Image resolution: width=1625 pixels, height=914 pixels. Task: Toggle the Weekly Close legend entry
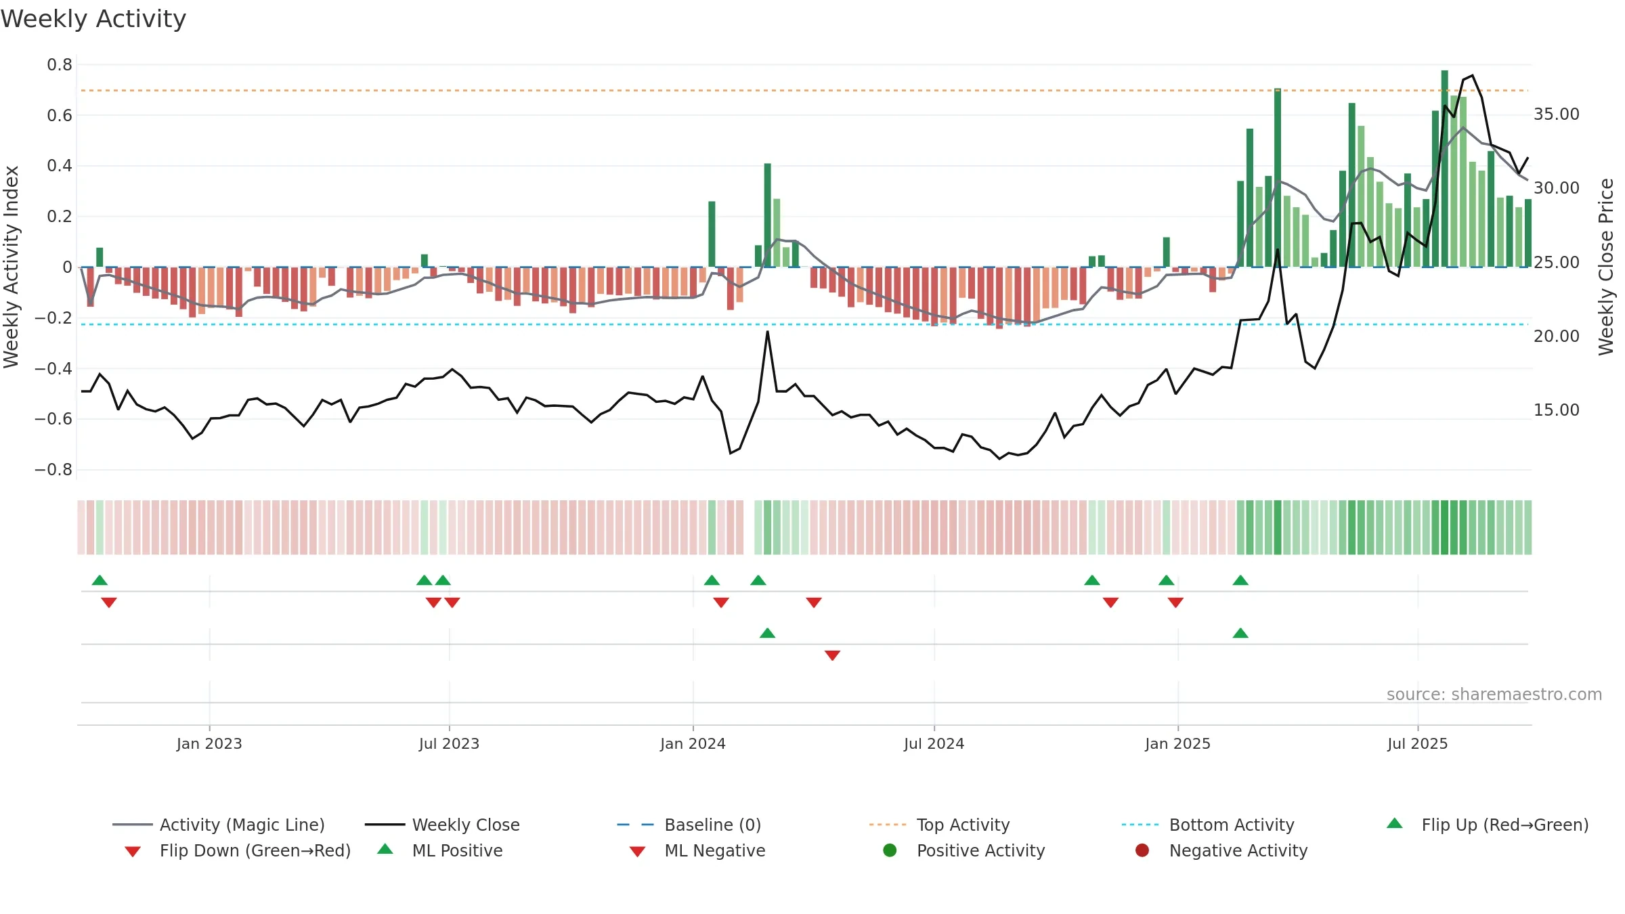[442, 825]
